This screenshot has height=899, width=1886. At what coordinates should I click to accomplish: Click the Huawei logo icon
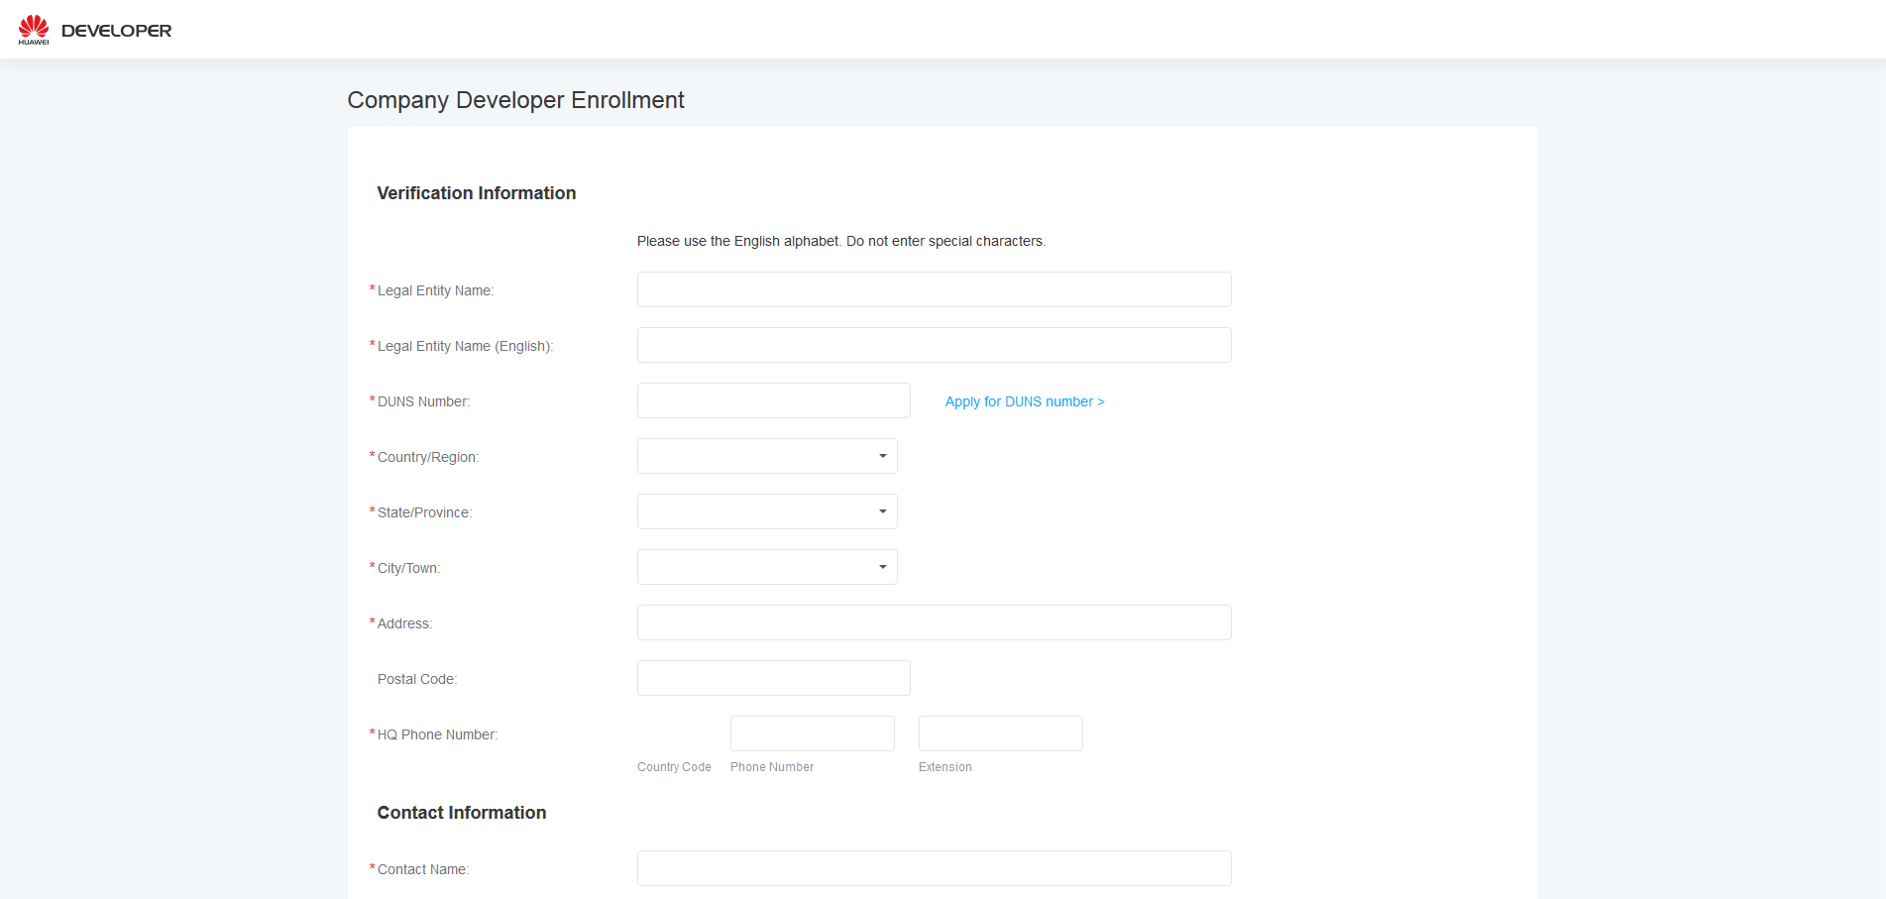coord(34,30)
